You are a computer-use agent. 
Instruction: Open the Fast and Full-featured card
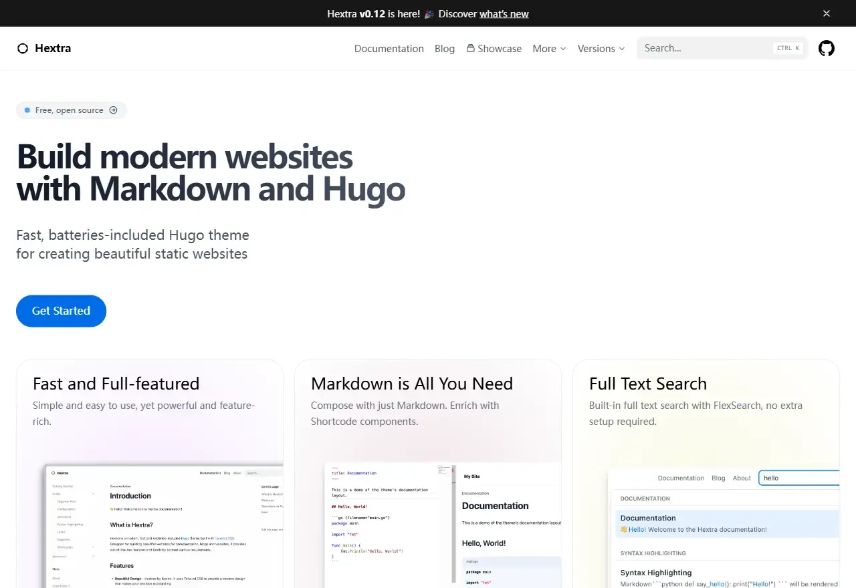point(150,474)
